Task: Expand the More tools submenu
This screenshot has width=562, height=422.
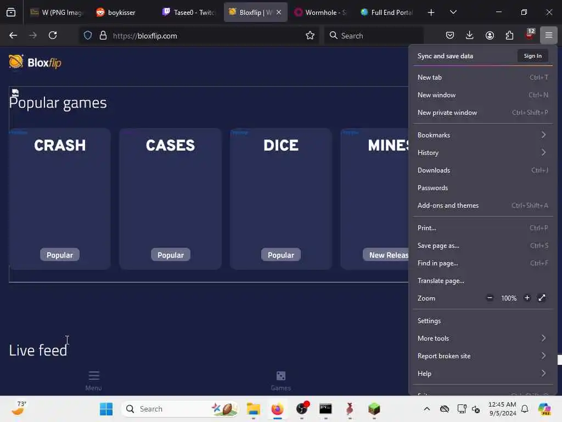Action: [x=483, y=338]
